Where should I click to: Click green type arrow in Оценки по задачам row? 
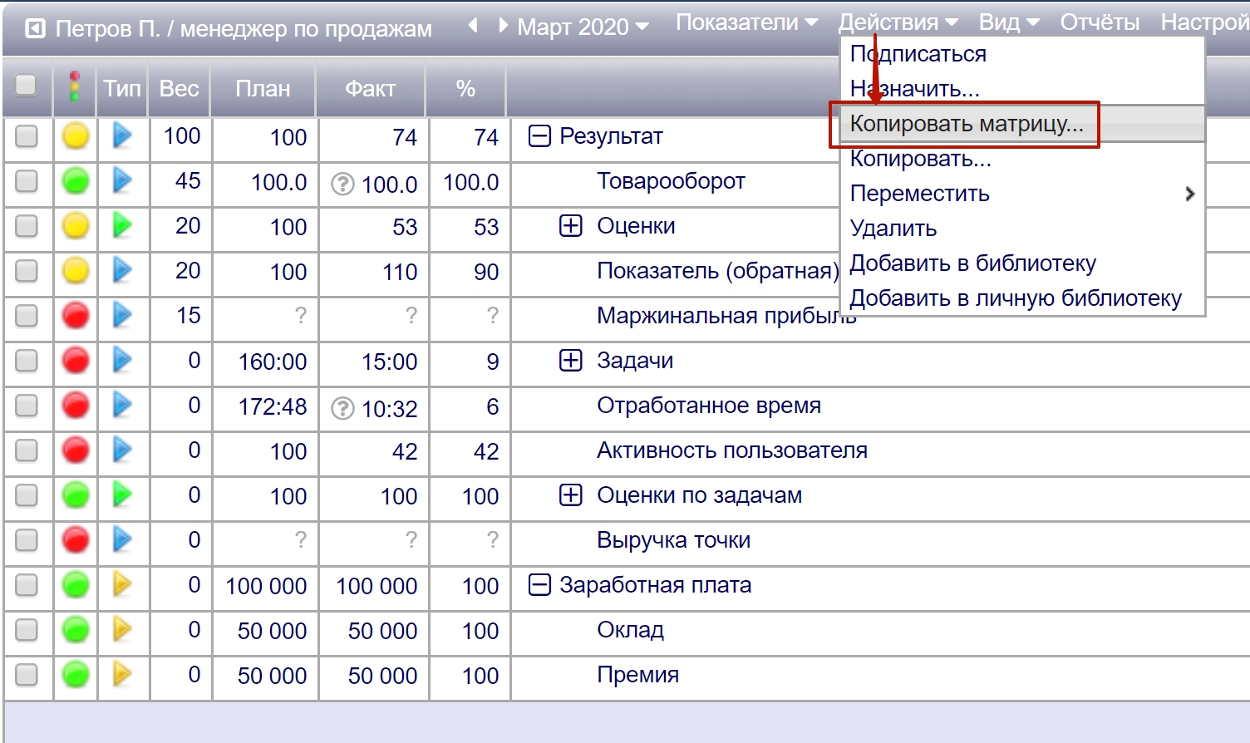pyautogui.click(x=122, y=495)
